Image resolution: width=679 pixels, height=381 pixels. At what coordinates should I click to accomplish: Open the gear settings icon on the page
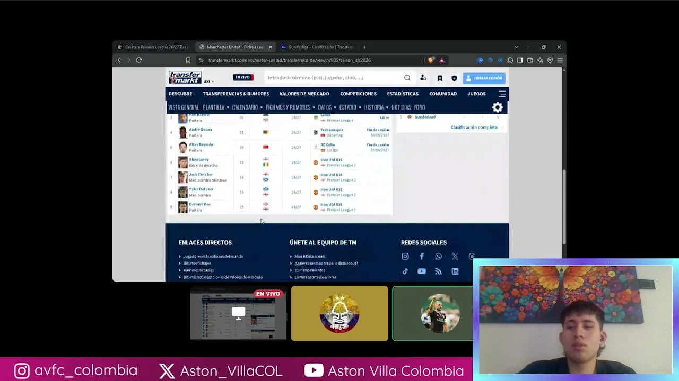click(x=498, y=108)
